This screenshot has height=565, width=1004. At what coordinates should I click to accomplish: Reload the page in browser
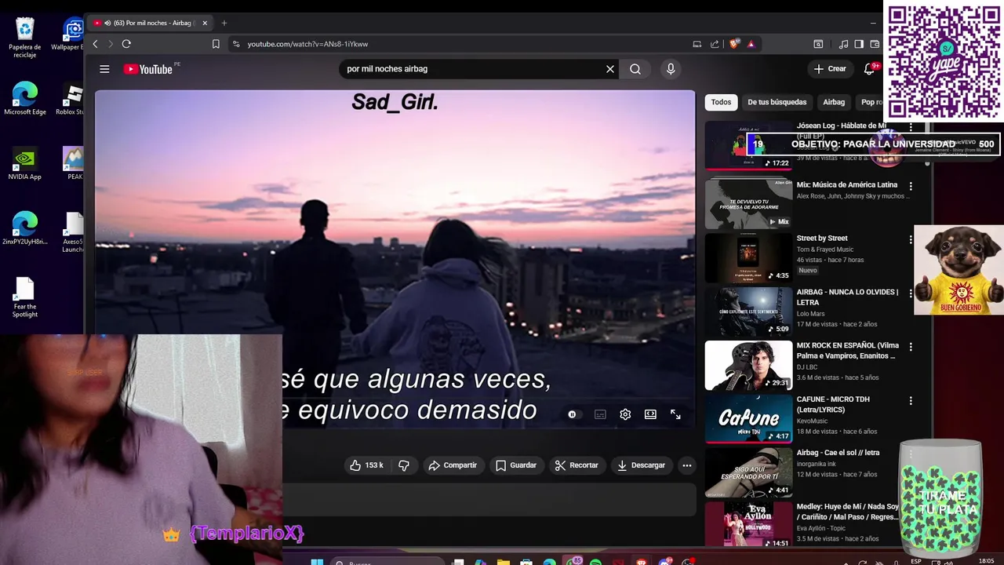pos(126,44)
